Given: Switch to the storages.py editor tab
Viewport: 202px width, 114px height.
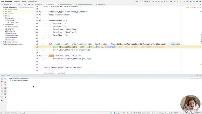Looking at the screenshot, I should click(101, 4).
